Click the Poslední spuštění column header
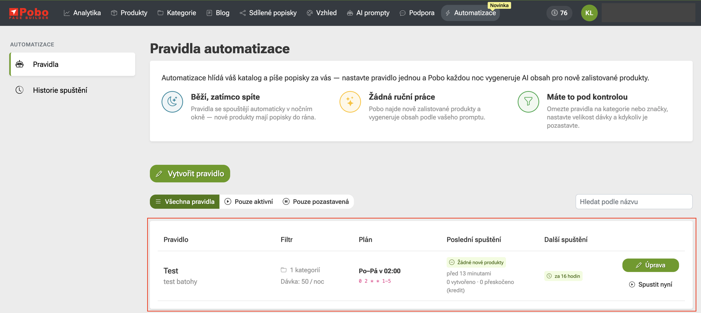Image resolution: width=701 pixels, height=313 pixels. [474, 240]
